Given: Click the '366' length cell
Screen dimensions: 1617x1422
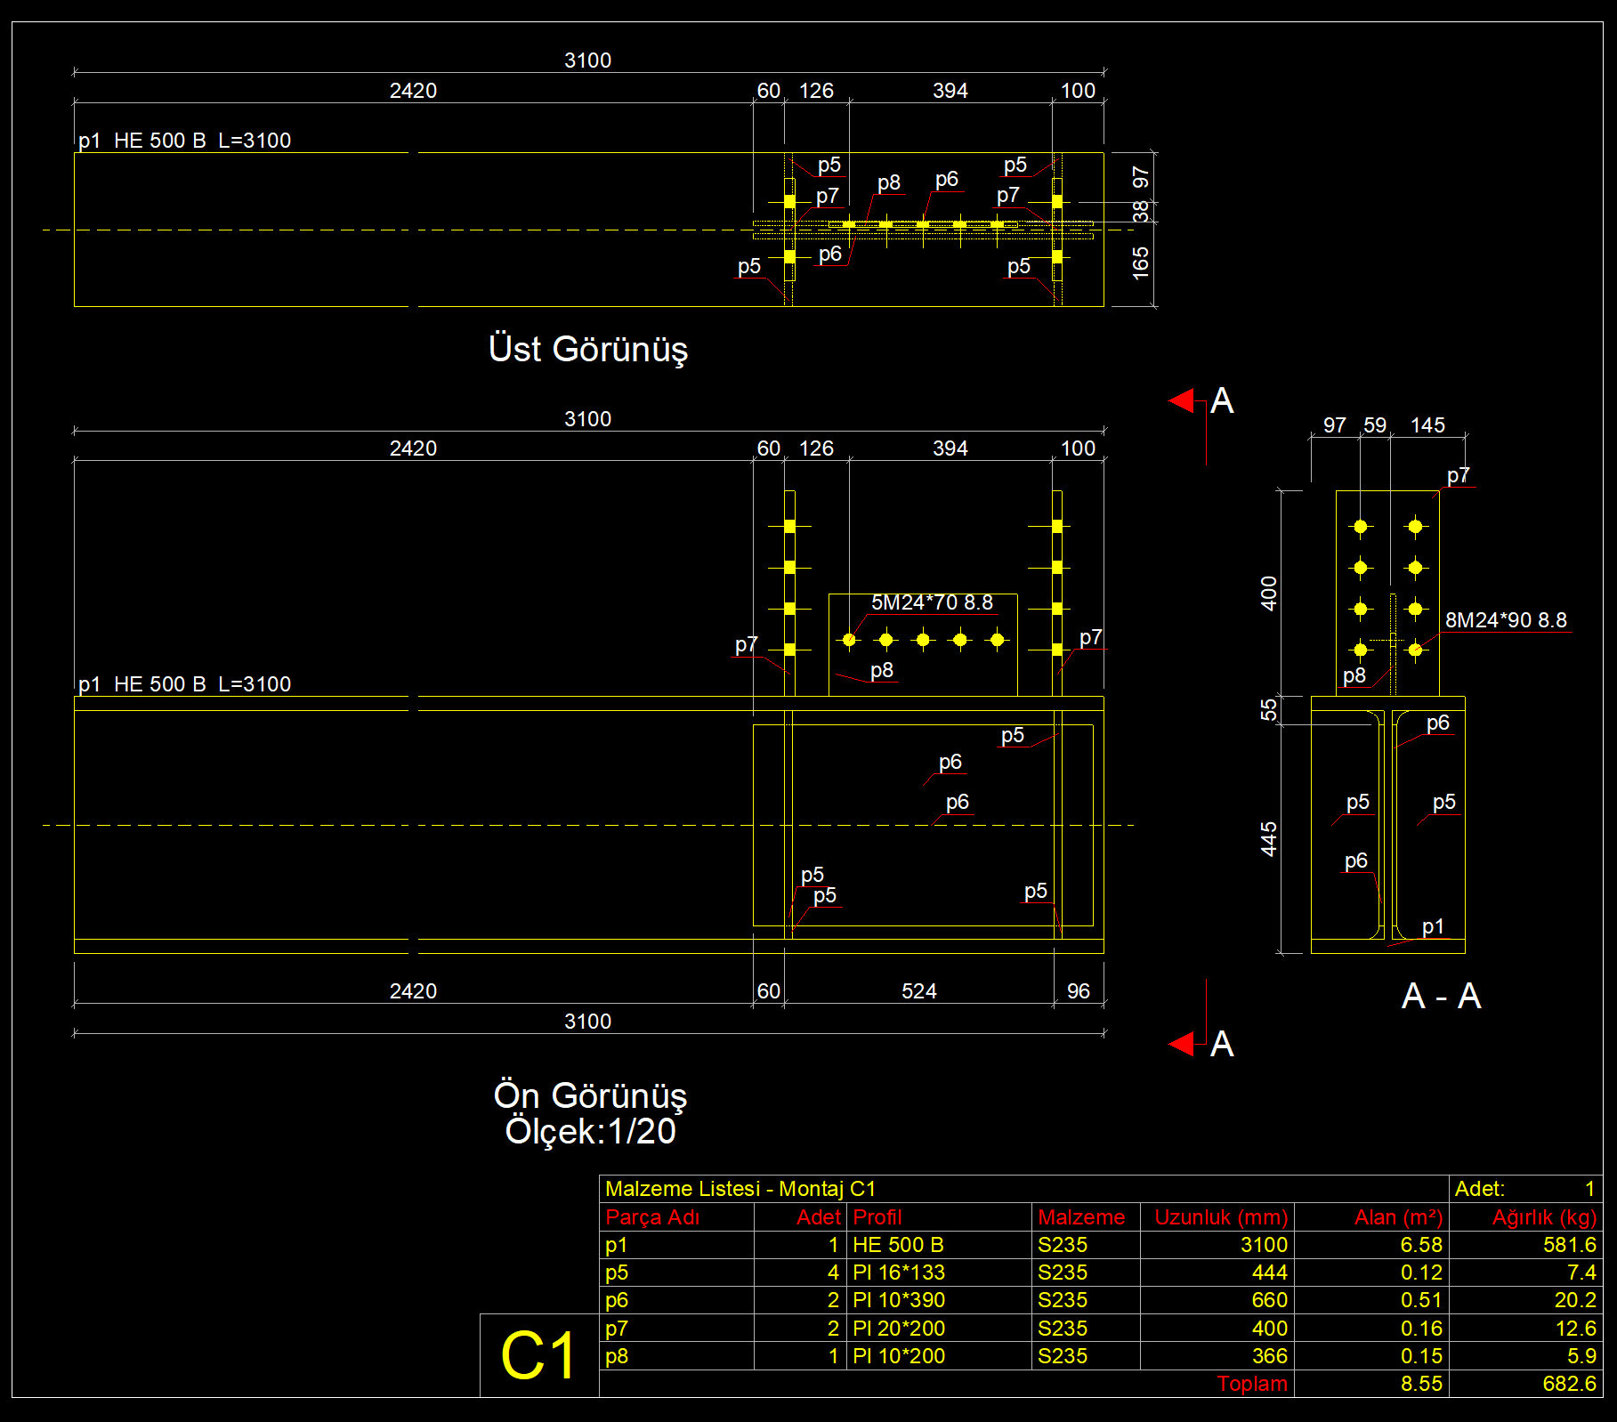Looking at the screenshot, I should click(x=1270, y=1356).
